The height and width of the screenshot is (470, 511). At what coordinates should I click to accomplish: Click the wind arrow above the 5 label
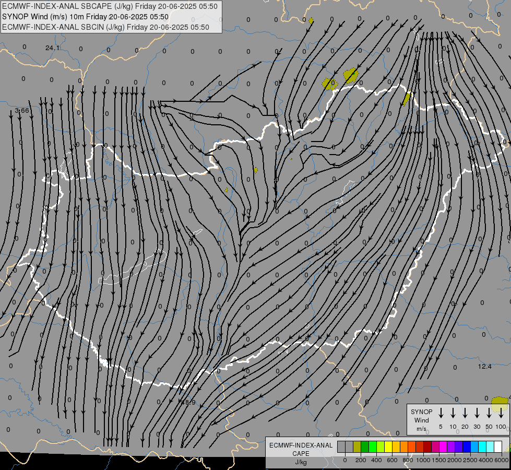(x=441, y=413)
